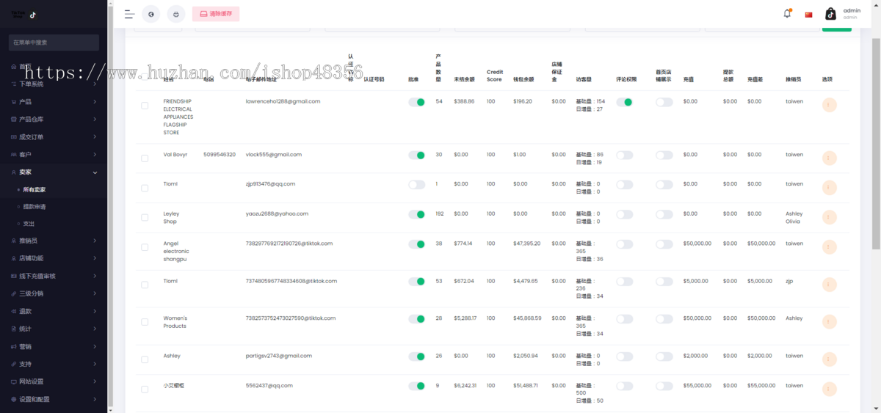The width and height of the screenshot is (881, 413).
Task: Expand the 客户 chevron arrow
Action: coord(95,155)
